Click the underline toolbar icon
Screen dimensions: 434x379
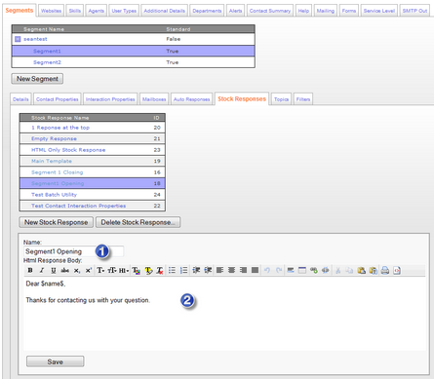(x=54, y=270)
